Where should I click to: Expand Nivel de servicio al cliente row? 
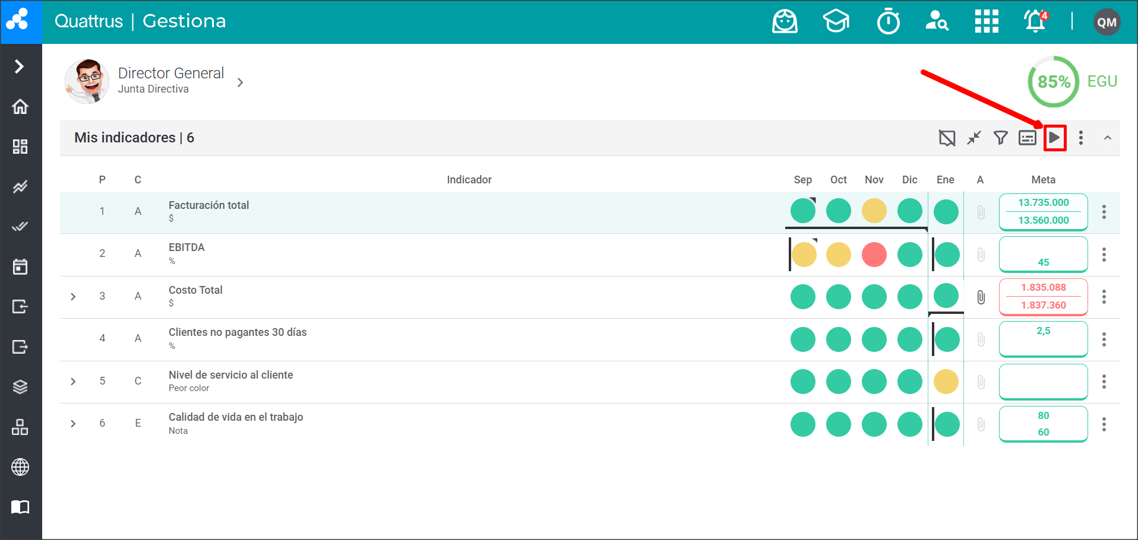pyautogui.click(x=73, y=382)
